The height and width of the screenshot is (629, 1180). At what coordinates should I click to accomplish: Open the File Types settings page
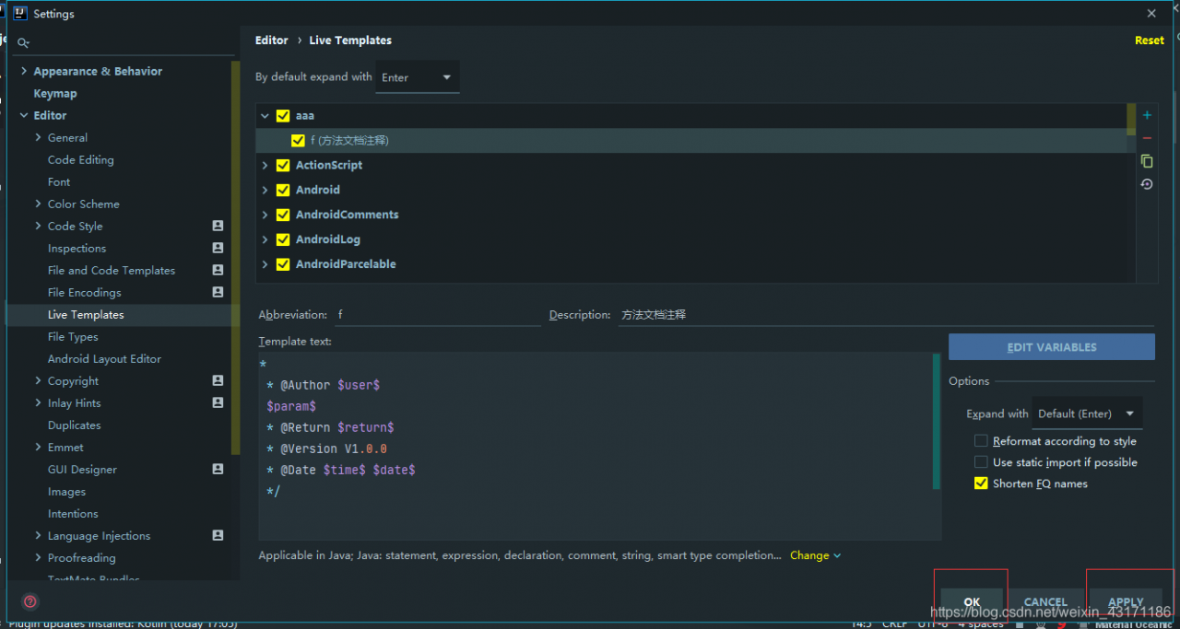[x=73, y=336]
